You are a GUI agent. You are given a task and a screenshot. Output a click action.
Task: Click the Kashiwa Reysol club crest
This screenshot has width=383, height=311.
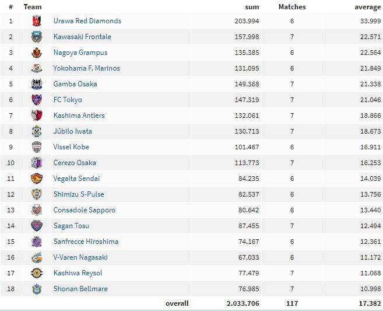pyautogui.click(x=37, y=273)
